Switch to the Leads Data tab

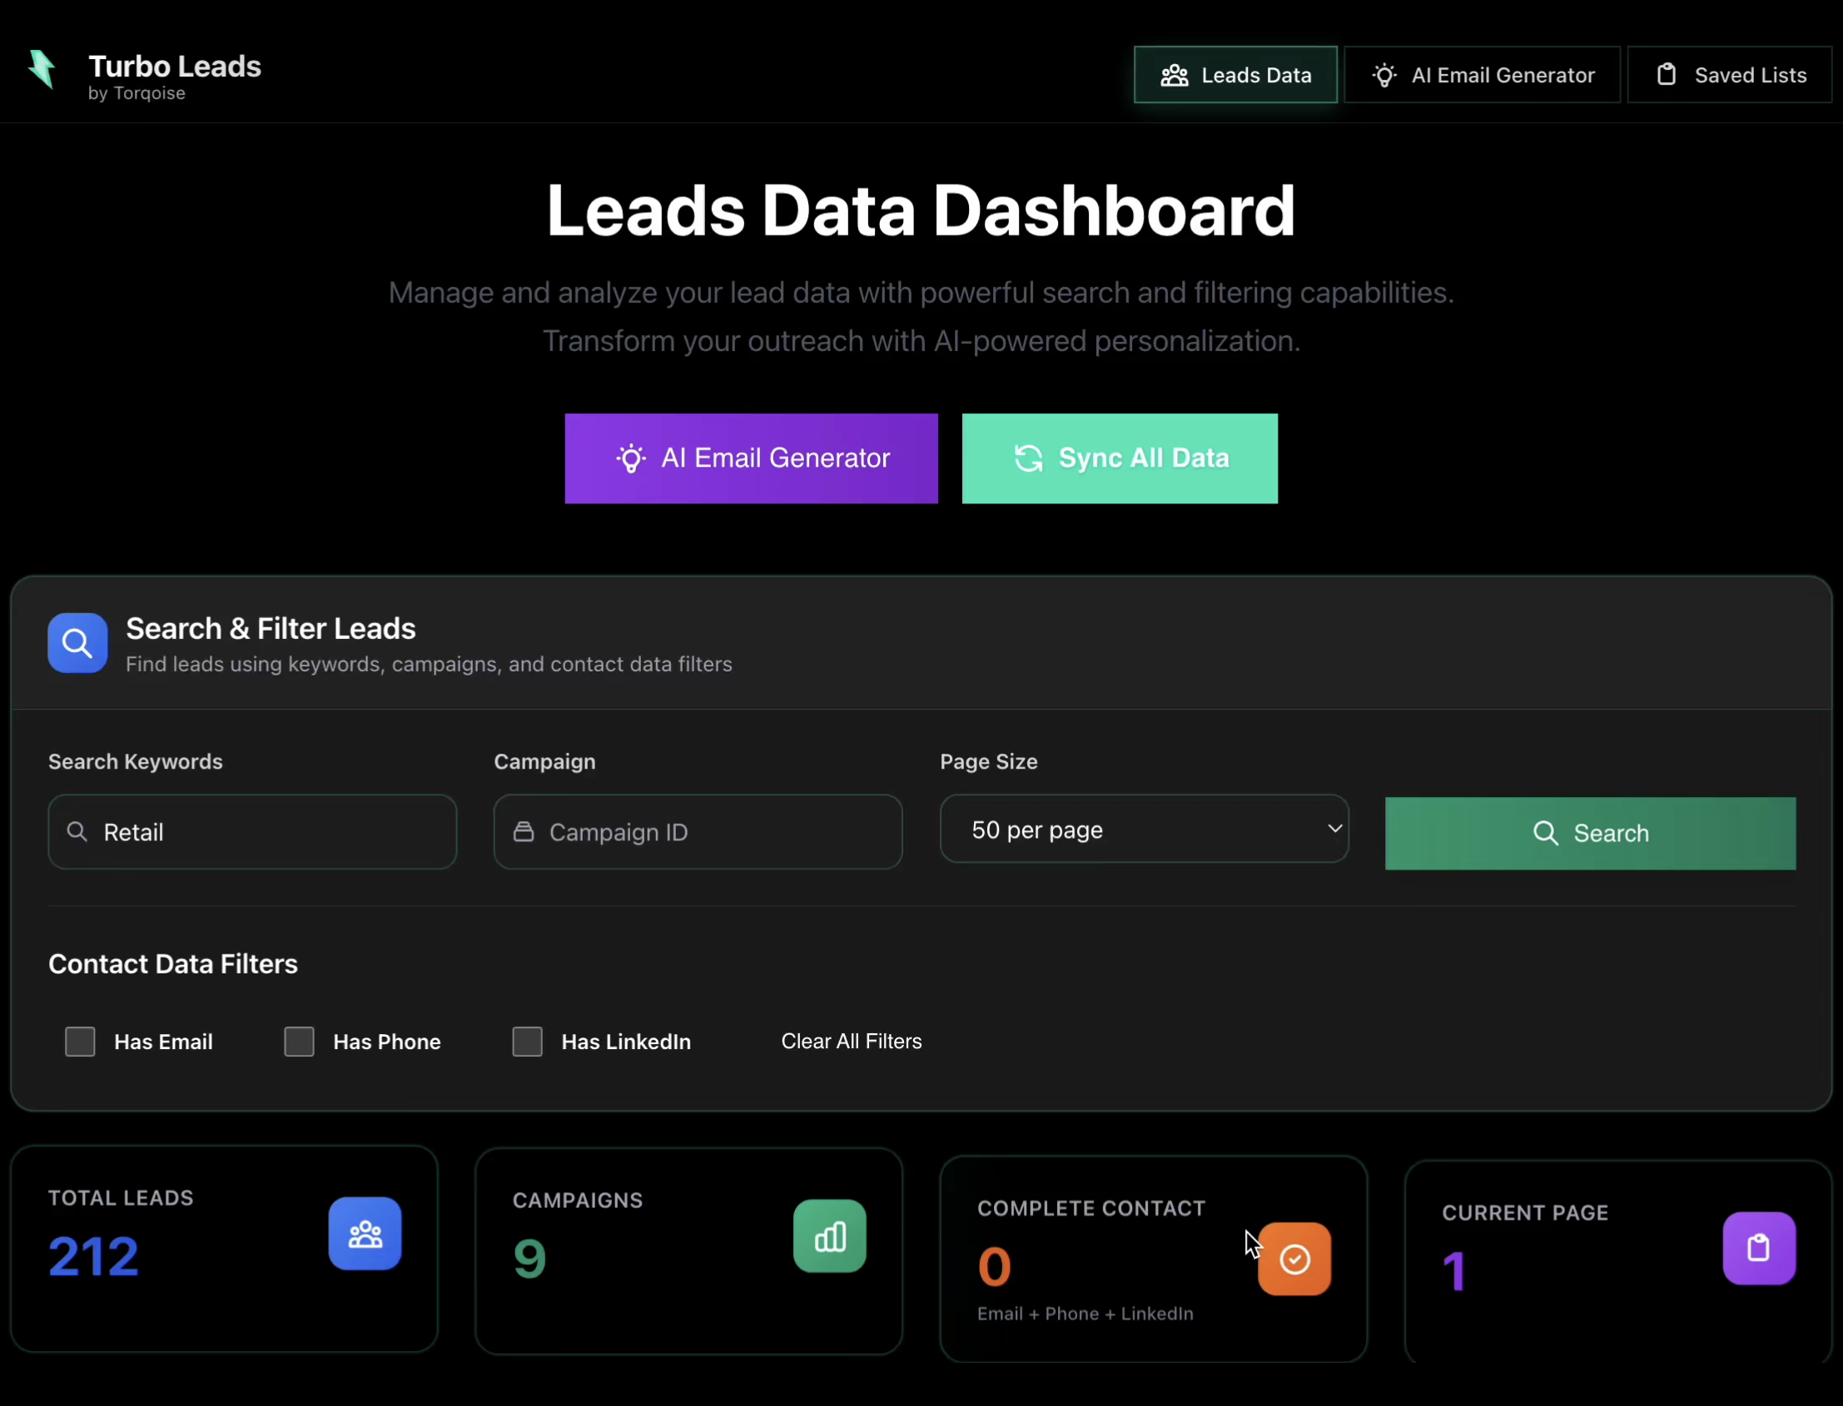(1235, 75)
